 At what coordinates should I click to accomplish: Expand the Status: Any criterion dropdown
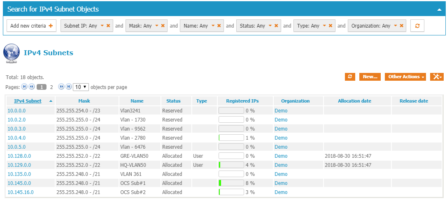(x=270, y=26)
